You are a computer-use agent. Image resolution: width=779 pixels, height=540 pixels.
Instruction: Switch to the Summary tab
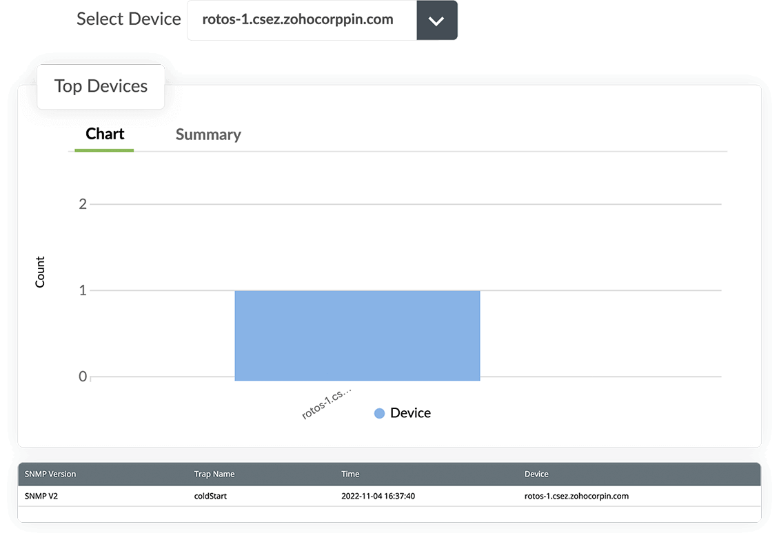pos(208,134)
